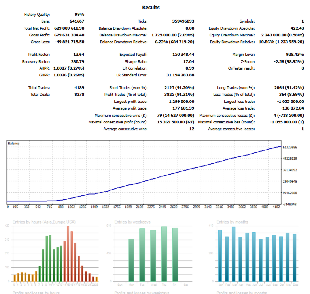Click the Thu bar in weekdays chart

164,254
